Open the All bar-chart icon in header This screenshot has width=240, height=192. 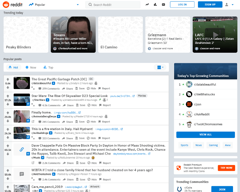tap(155, 4)
